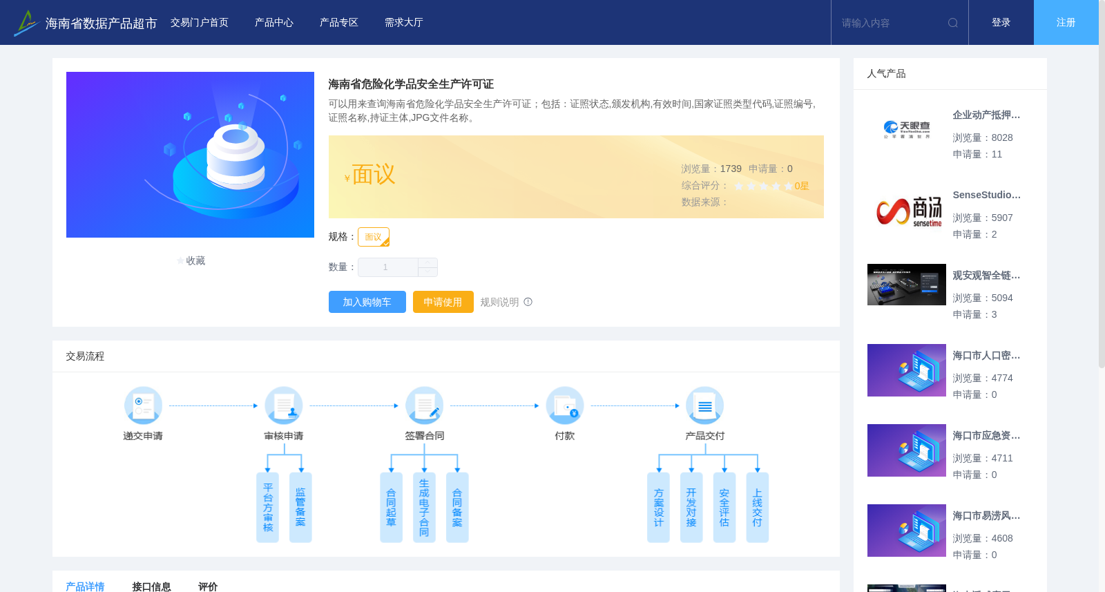Click the 注册 register button
Viewport: 1105px width, 592px height.
point(1066,23)
